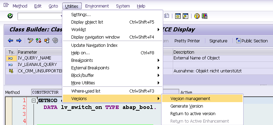Click the Other Object icon

pos(47,41)
